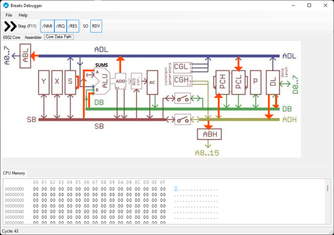This screenshot has height=235, width=334.
Task: Select the CPU Memory tab
Action: [14, 173]
